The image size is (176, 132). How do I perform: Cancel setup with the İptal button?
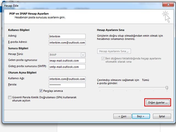click(162, 116)
